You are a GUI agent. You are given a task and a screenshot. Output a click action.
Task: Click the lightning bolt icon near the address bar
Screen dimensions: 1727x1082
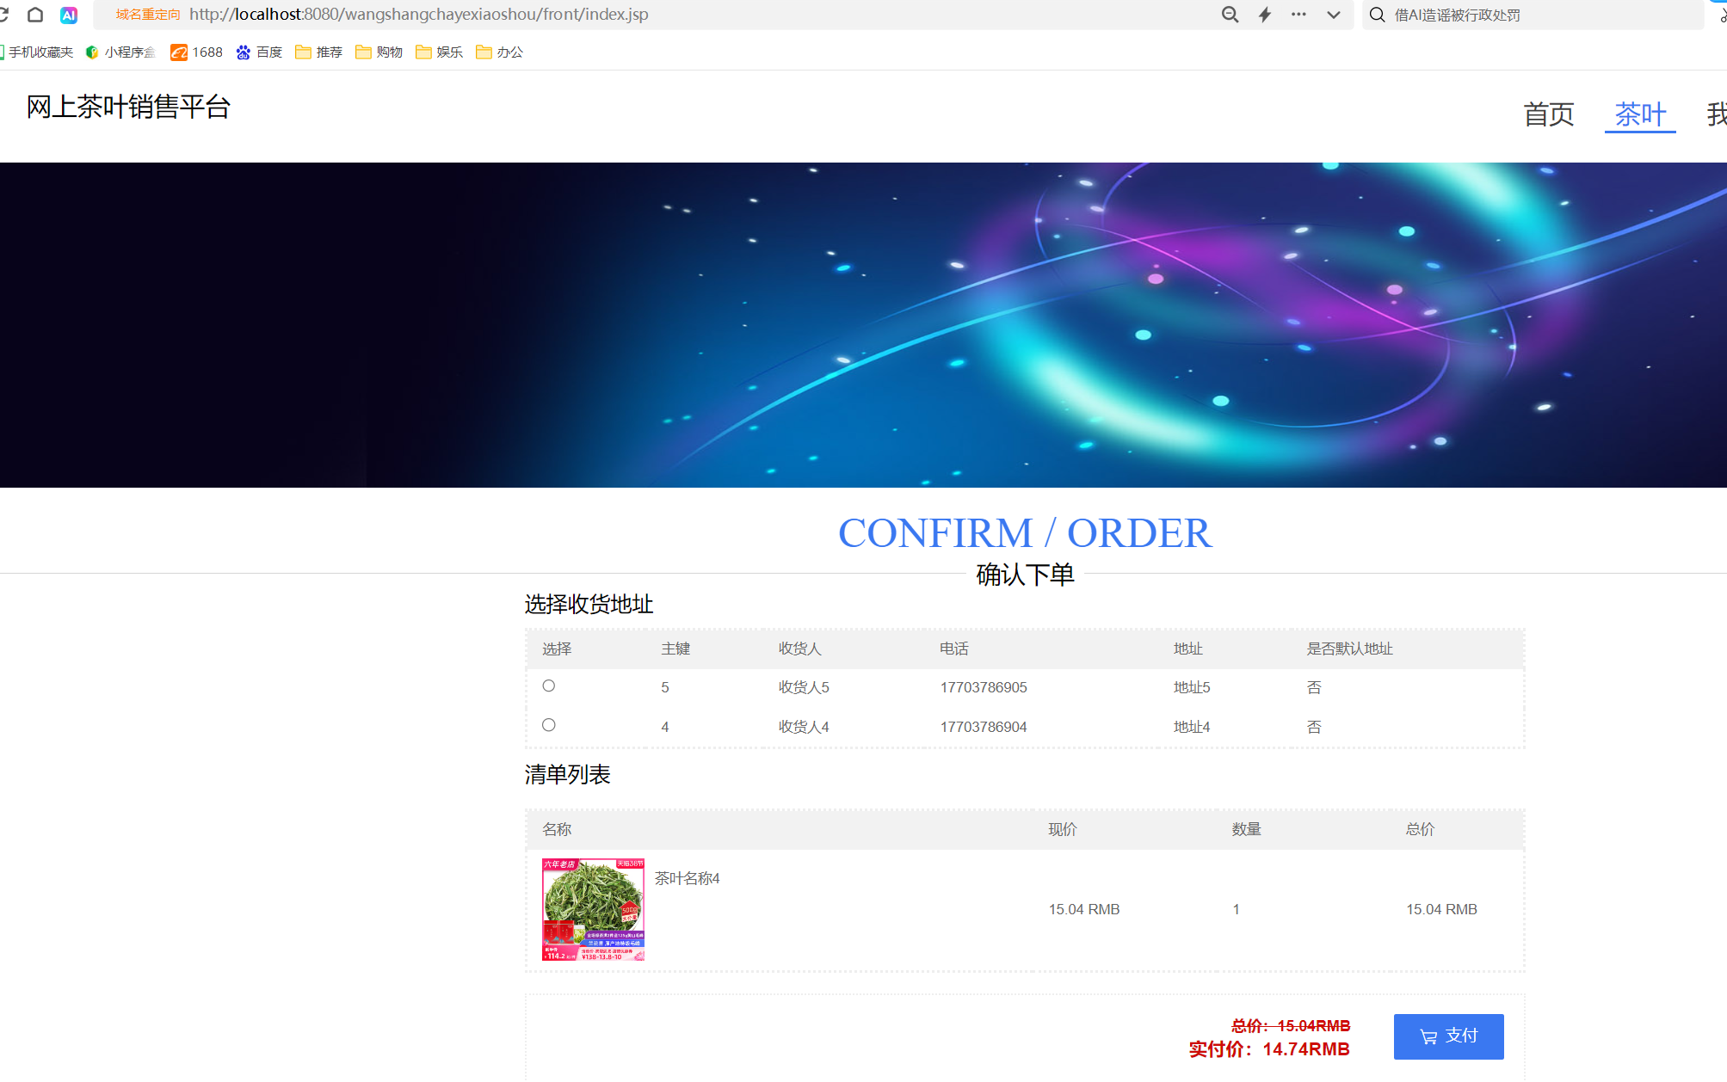[x=1264, y=15]
